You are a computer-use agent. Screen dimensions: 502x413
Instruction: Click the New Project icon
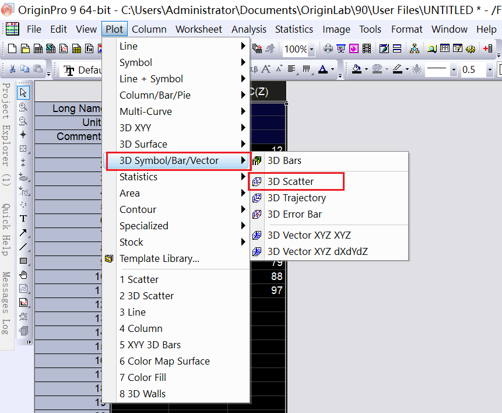[x=12, y=48]
